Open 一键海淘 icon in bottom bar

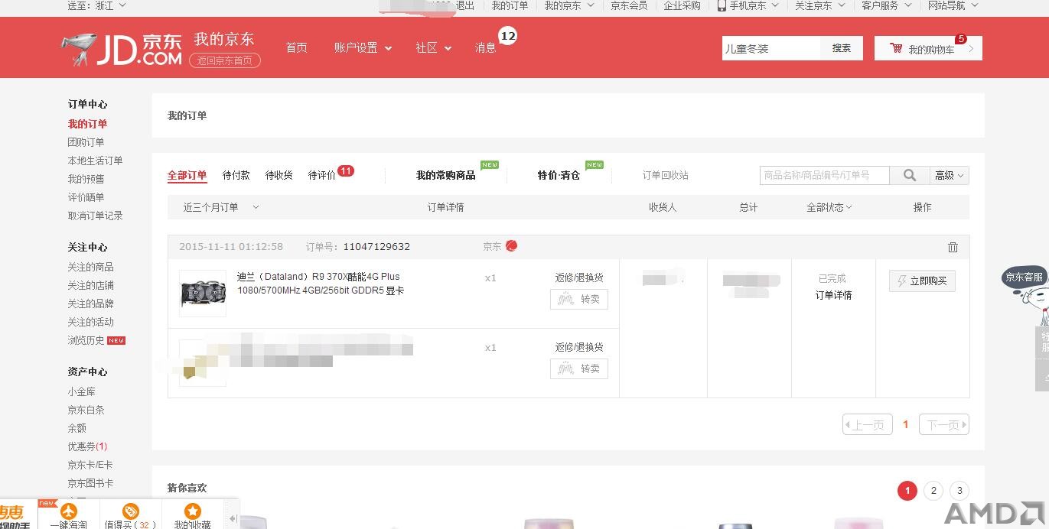(69, 511)
